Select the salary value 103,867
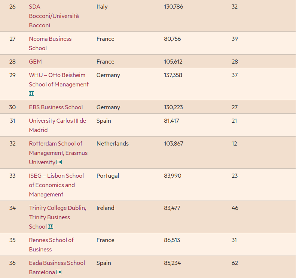Image resolution: width=296 pixels, height=278 pixels. pos(174,143)
